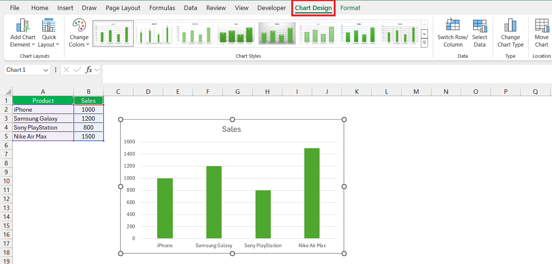Viewport: 552px width, 264px height.
Task: Click the Select All corner triangle
Action: click(9, 92)
